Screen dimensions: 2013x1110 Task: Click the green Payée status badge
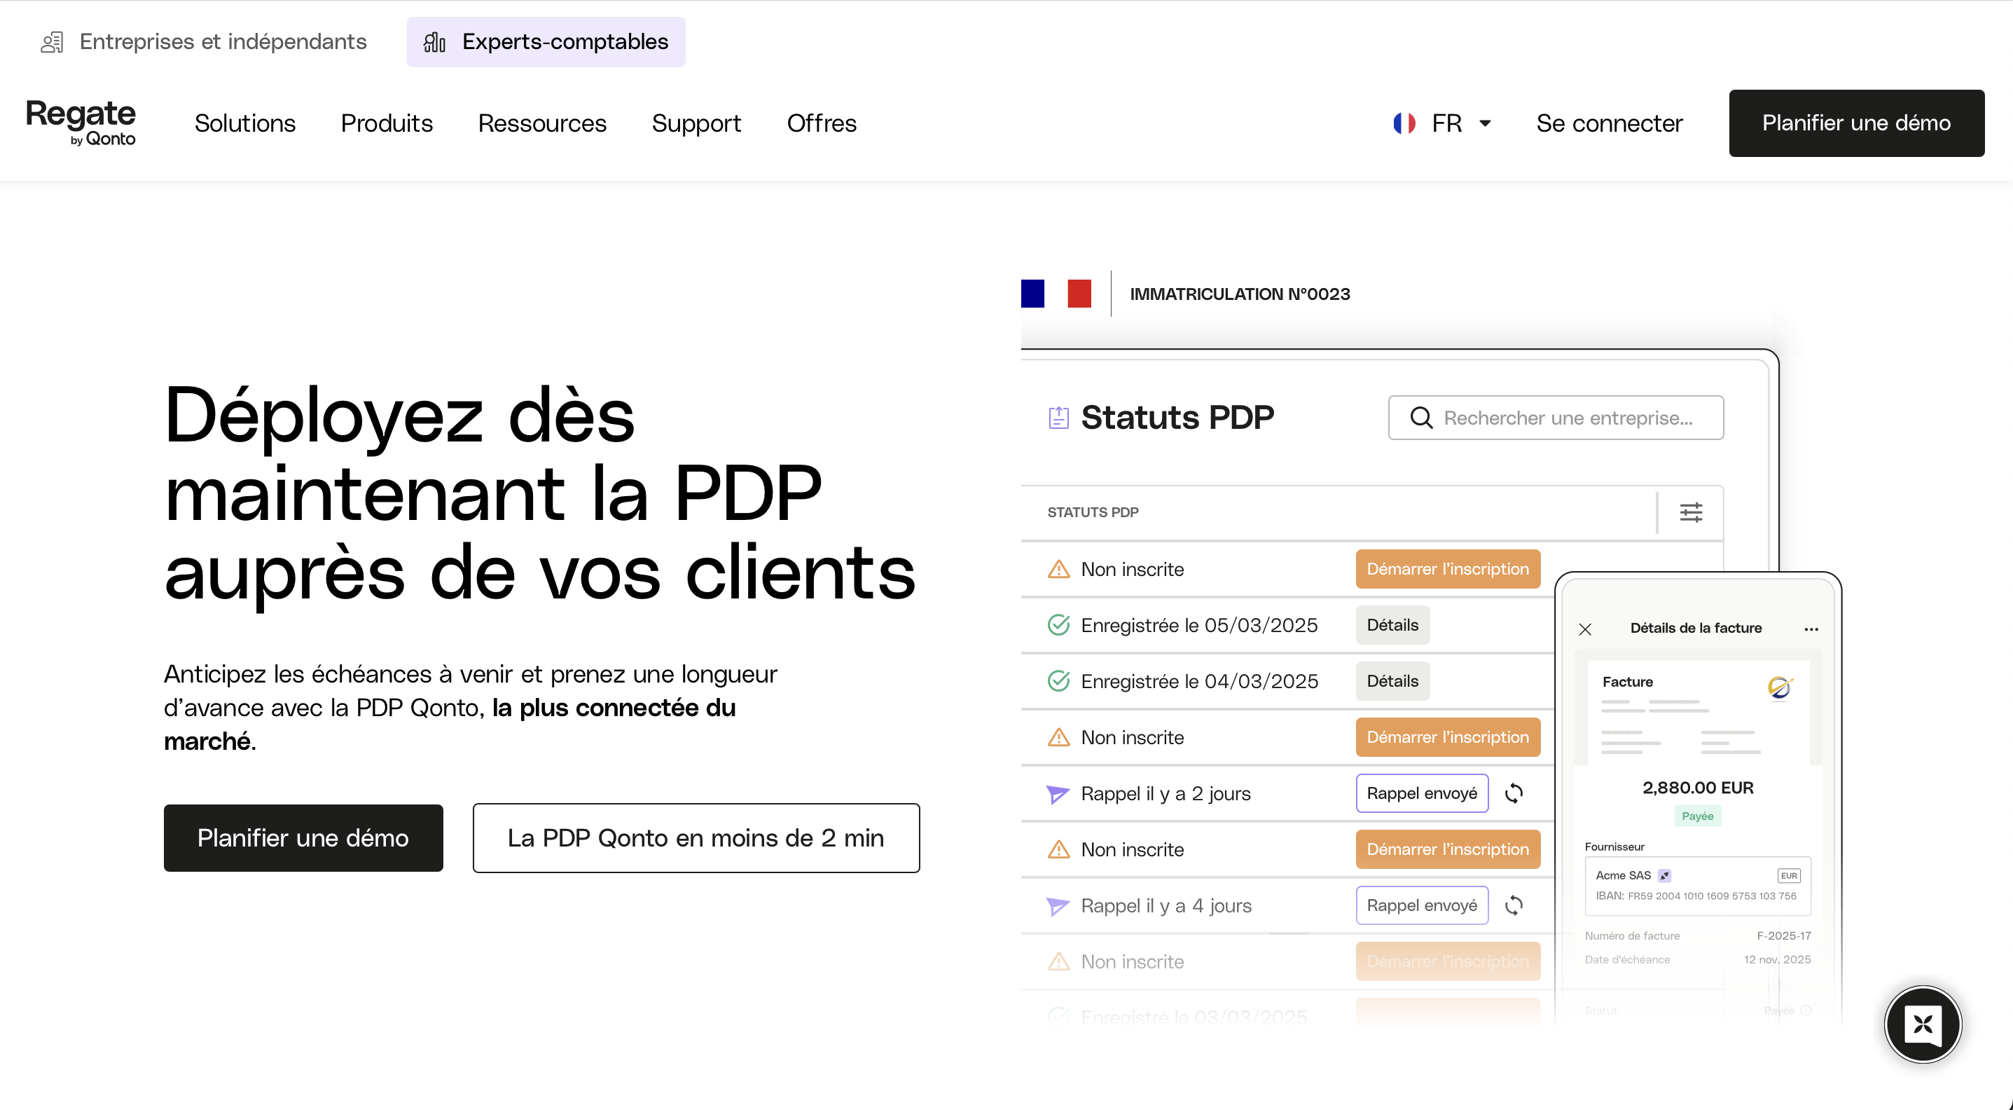[1697, 816]
